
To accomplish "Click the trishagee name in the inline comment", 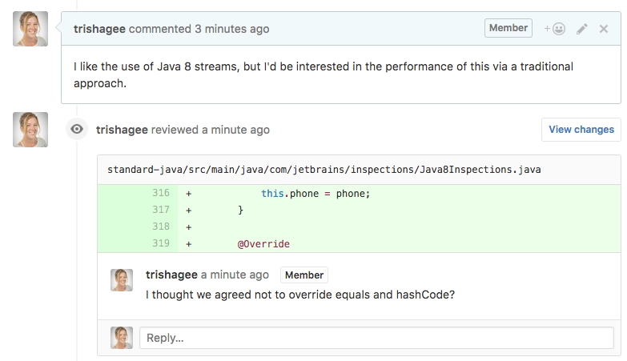I will pos(171,275).
